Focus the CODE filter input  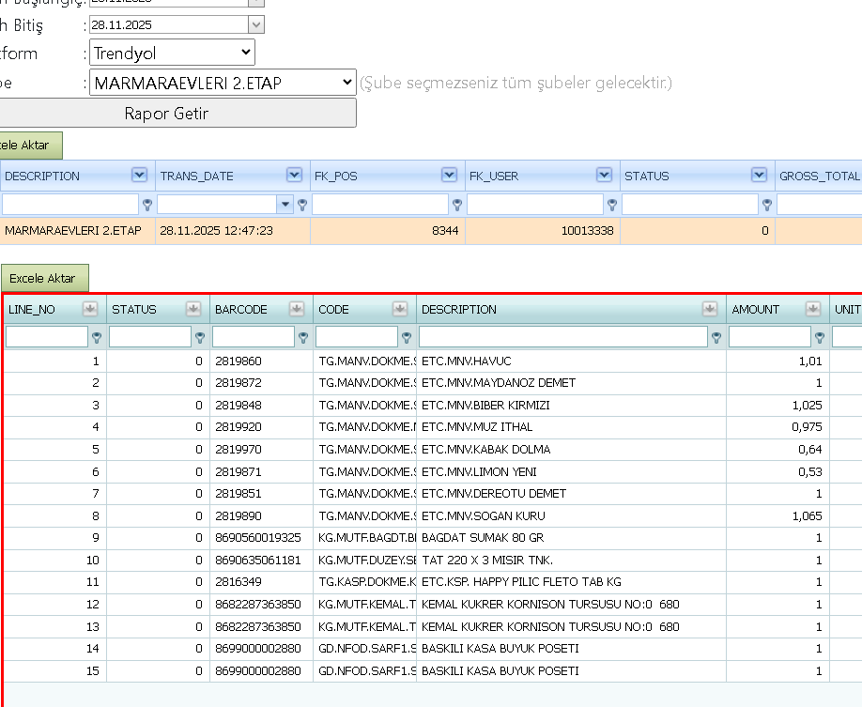[357, 337]
